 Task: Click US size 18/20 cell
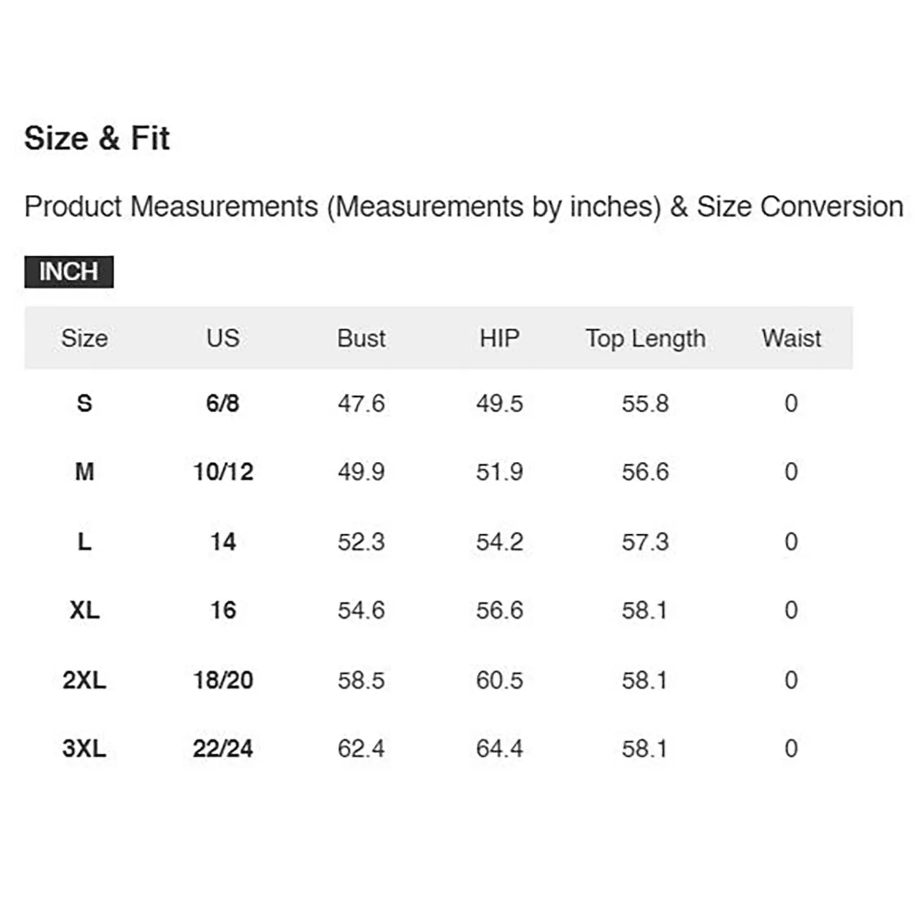(223, 680)
